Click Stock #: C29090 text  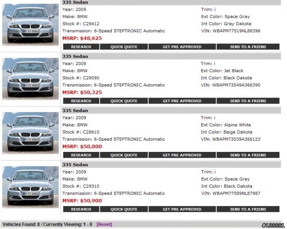coord(81,78)
